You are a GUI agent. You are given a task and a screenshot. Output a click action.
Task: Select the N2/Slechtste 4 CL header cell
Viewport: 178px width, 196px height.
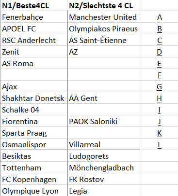[x=103, y=6]
